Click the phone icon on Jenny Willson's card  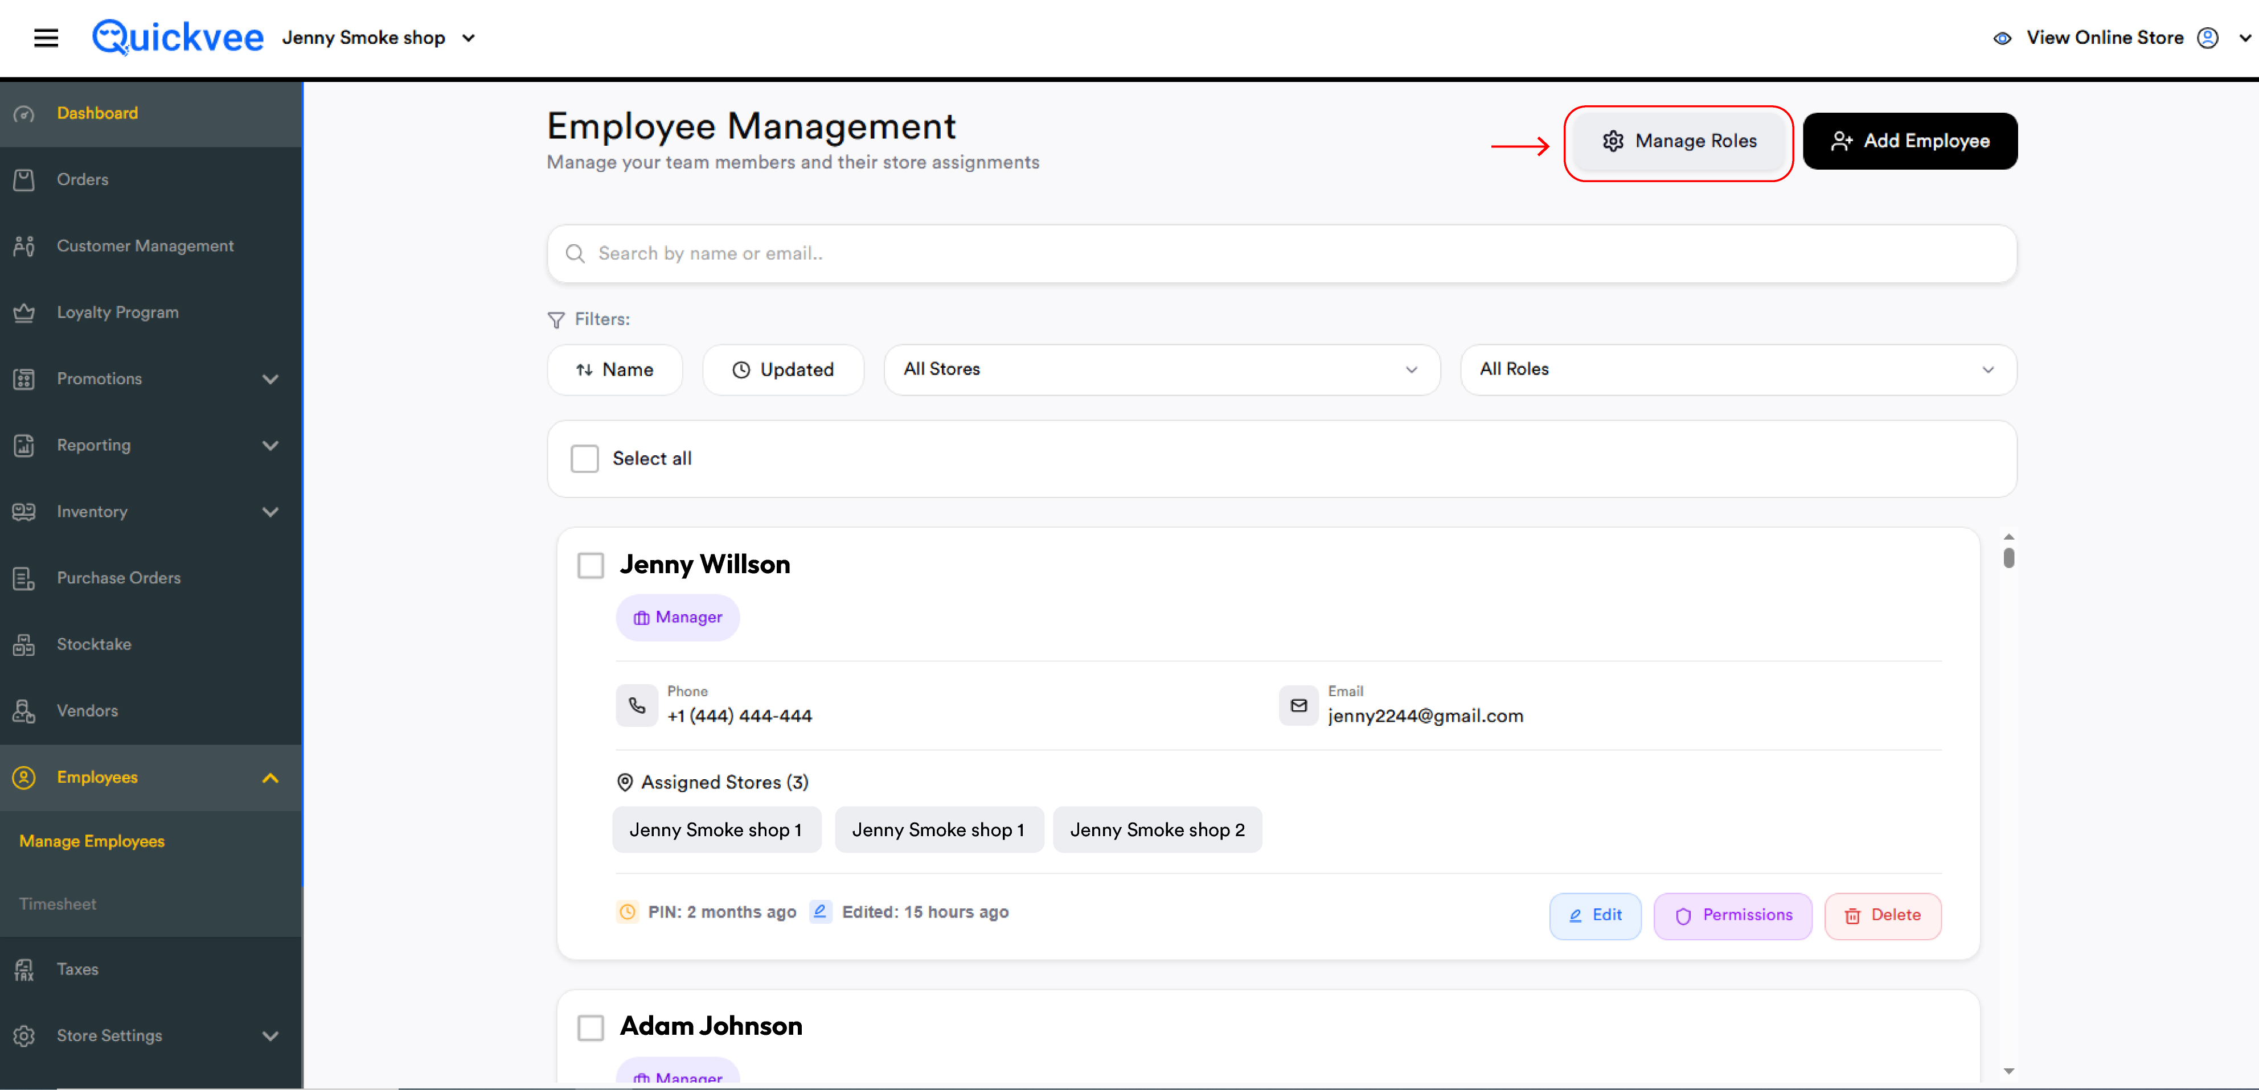pos(637,705)
